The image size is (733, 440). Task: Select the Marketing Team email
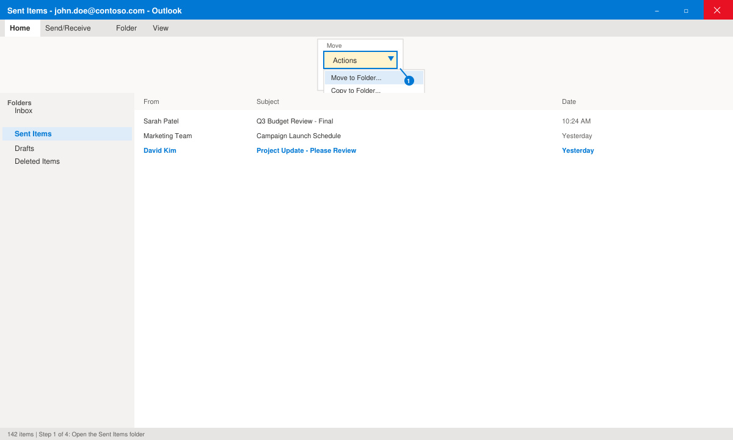[x=168, y=136]
